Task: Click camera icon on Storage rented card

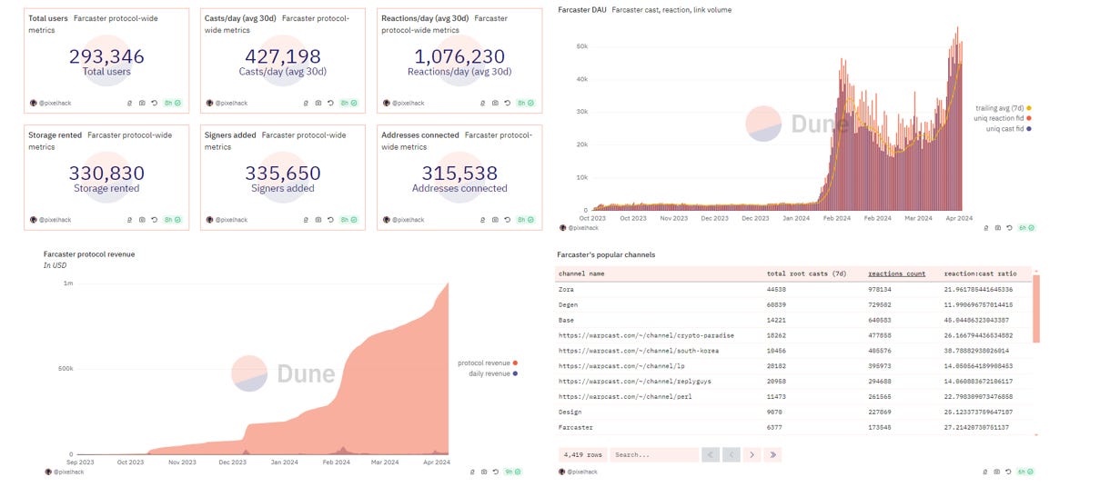Action: 142,220
